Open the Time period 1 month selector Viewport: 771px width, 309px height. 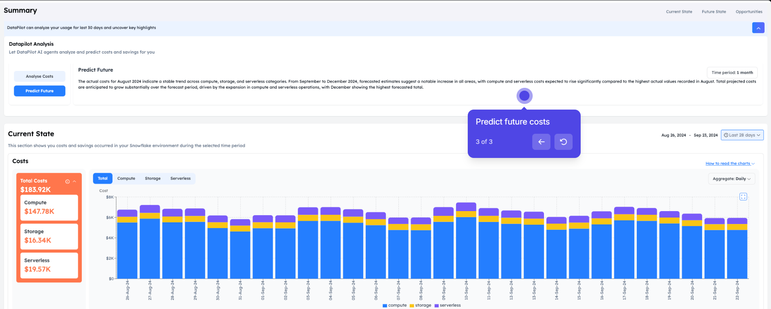(732, 73)
